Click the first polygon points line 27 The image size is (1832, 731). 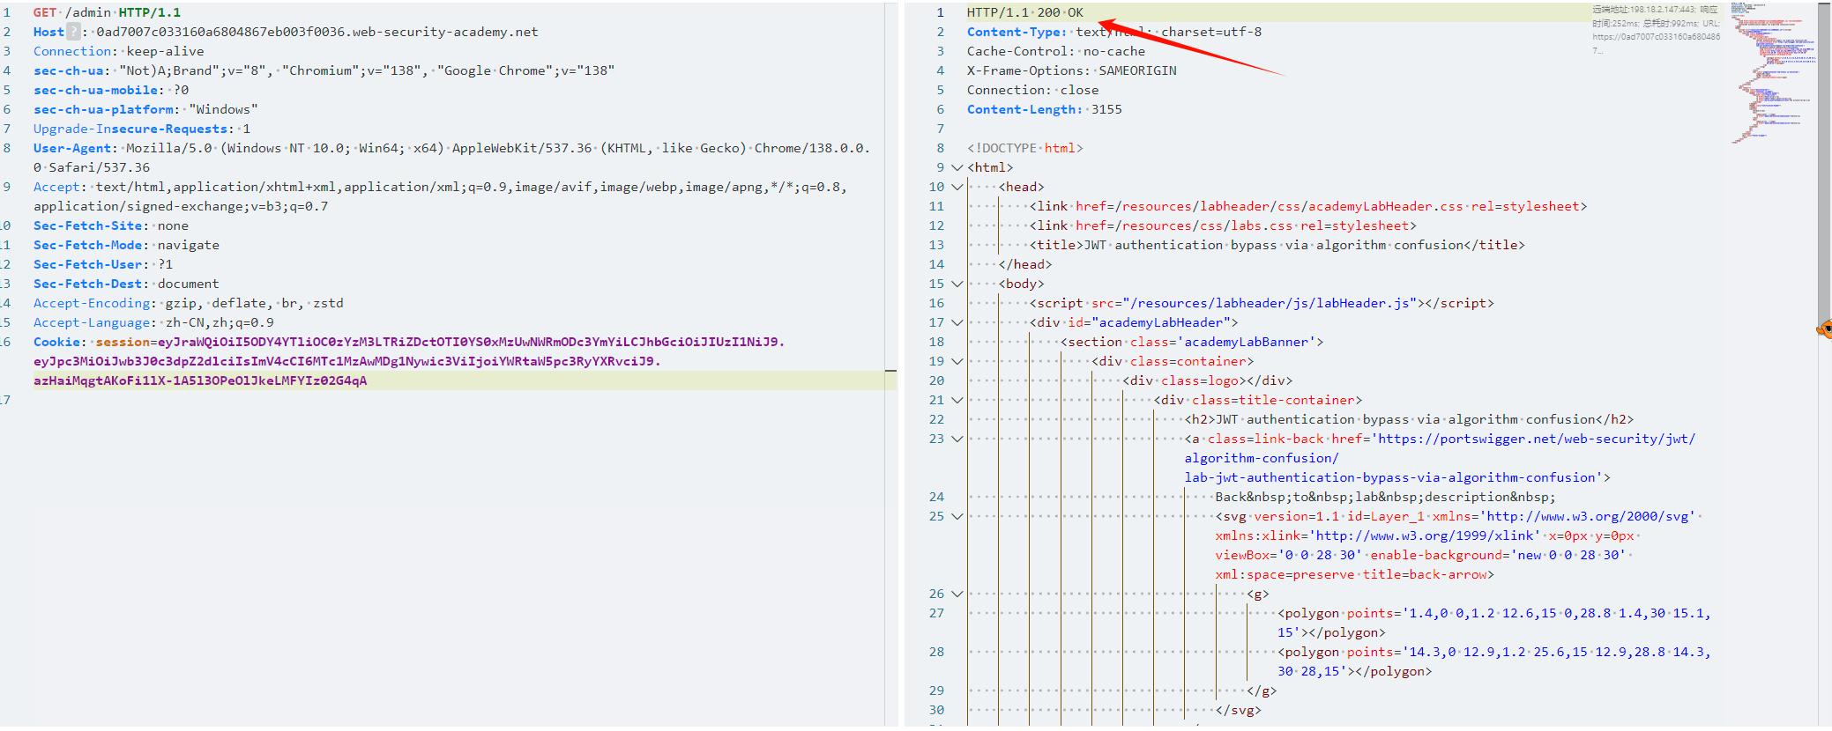click(1494, 623)
